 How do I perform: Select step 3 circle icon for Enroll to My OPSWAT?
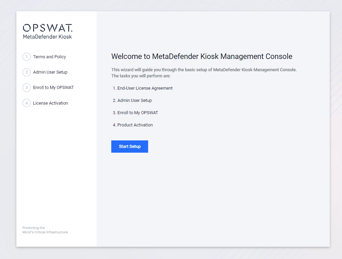(27, 88)
